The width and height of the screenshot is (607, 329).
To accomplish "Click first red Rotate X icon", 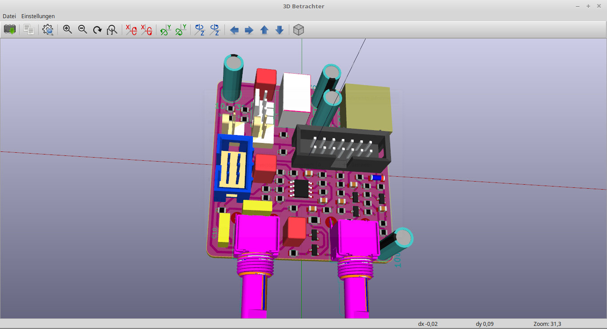I will click(x=131, y=30).
